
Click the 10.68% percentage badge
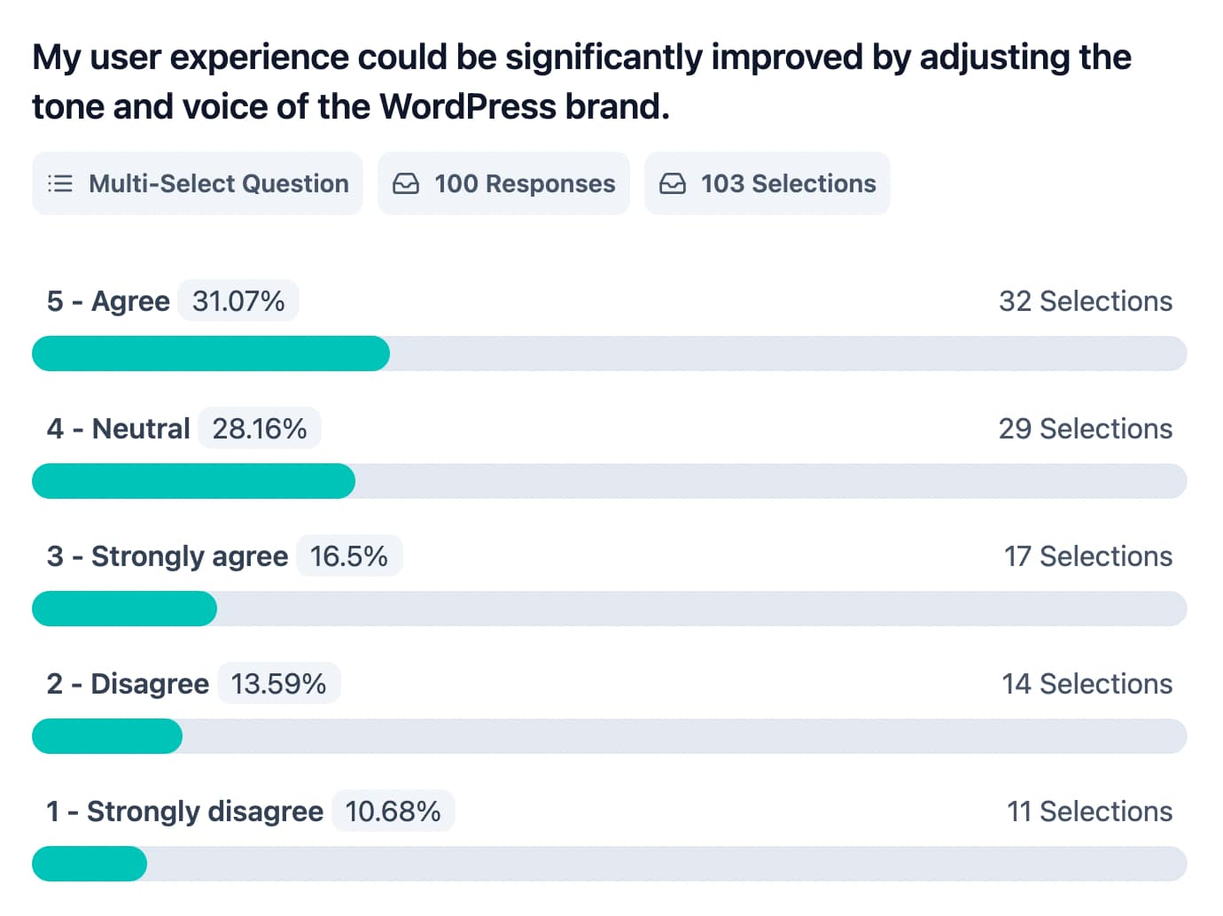(x=393, y=811)
